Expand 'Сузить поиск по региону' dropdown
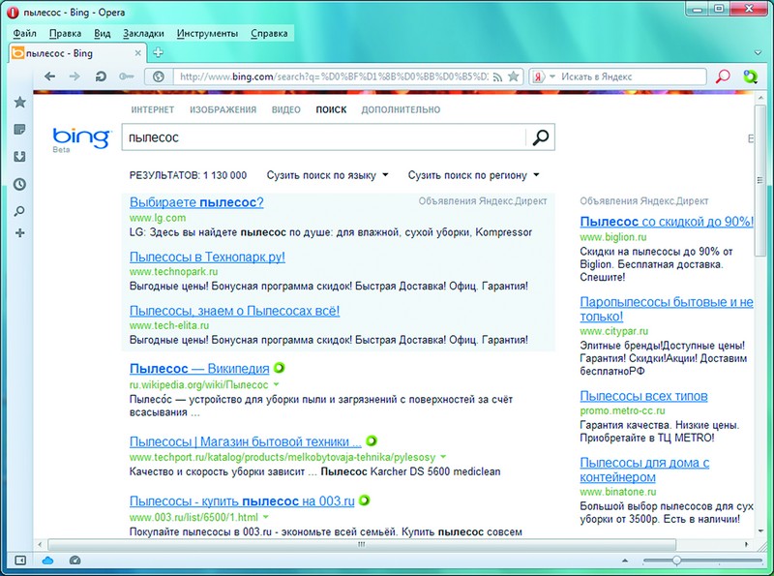The height and width of the screenshot is (576, 774). [473, 175]
